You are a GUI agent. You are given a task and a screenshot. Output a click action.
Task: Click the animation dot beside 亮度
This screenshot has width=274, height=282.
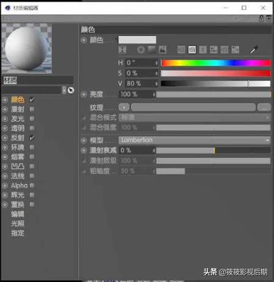coord(84,94)
